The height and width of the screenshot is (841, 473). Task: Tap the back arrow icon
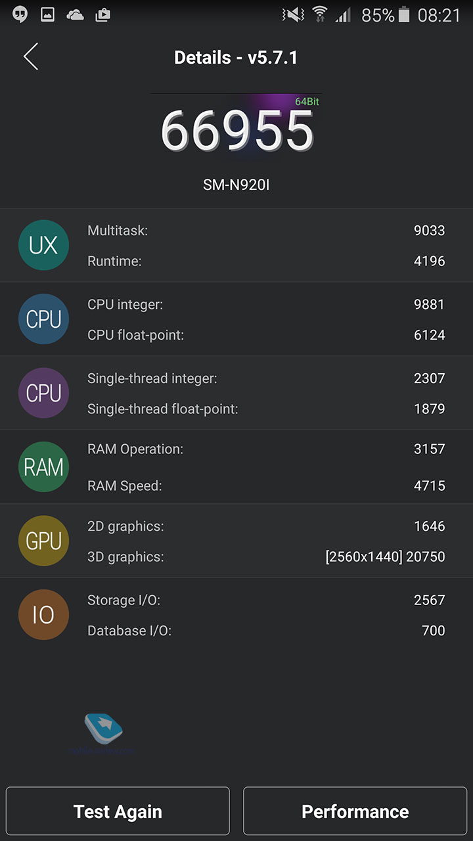pos(31,57)
